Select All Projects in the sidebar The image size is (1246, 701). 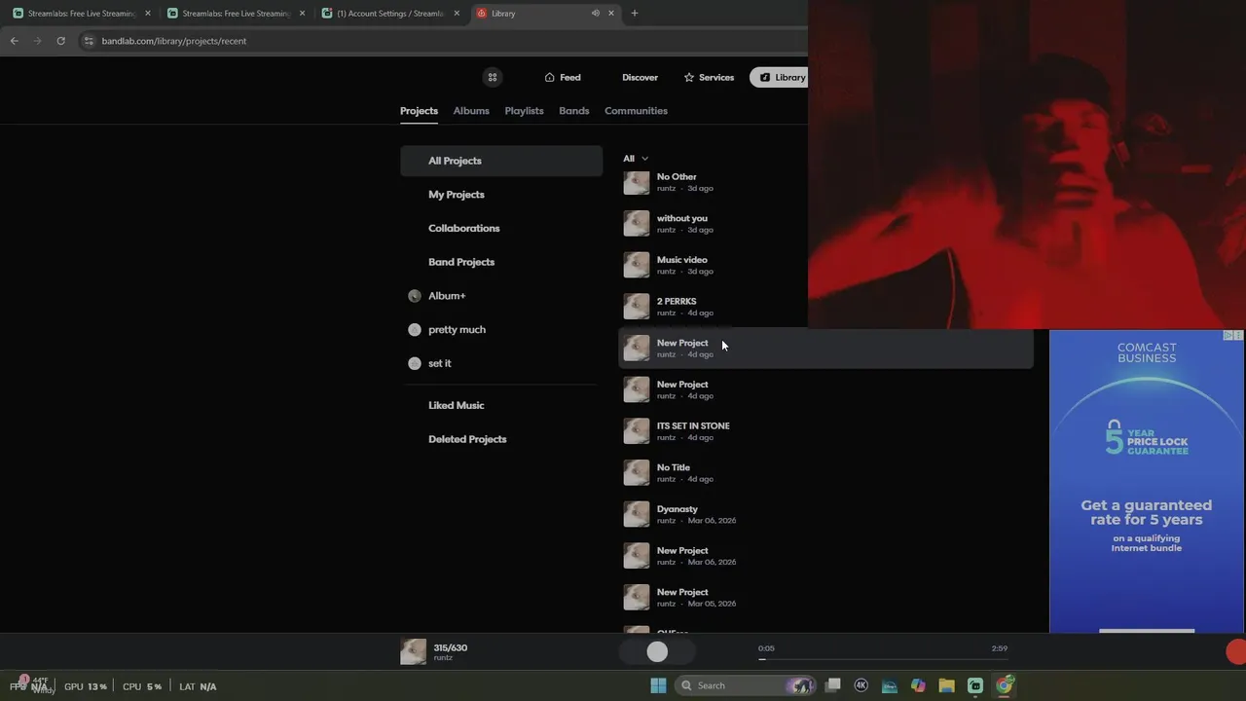tap(501, 161)
